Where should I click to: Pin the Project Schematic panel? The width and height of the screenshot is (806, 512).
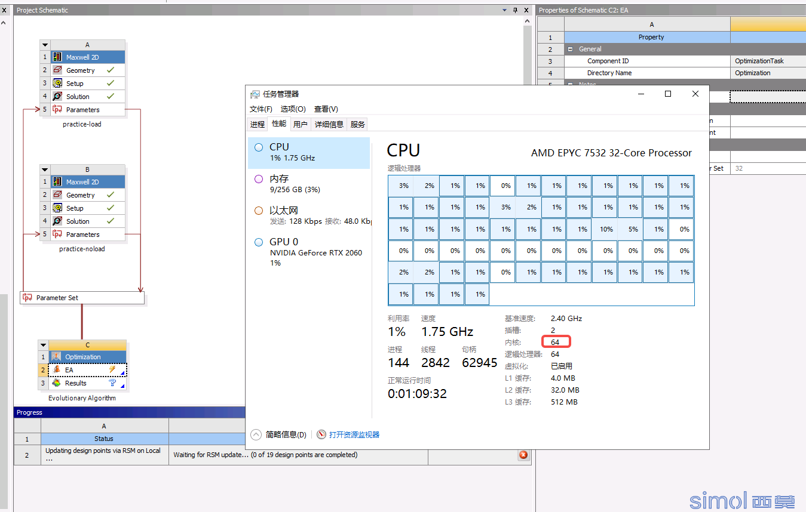pos(516,10)
